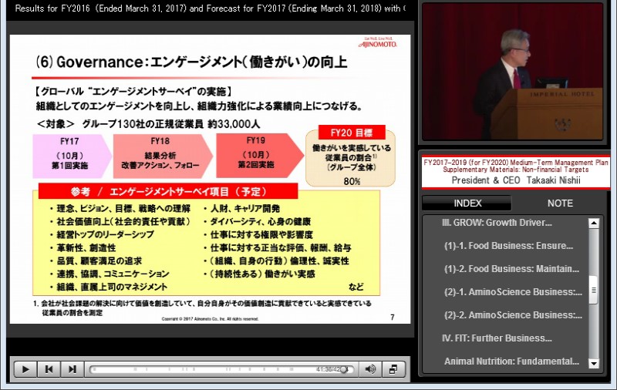Screen dimensions: 617x390
Task: Click the 'President & CEO Takaaki Nishii' caption
Action: (516, 180)
